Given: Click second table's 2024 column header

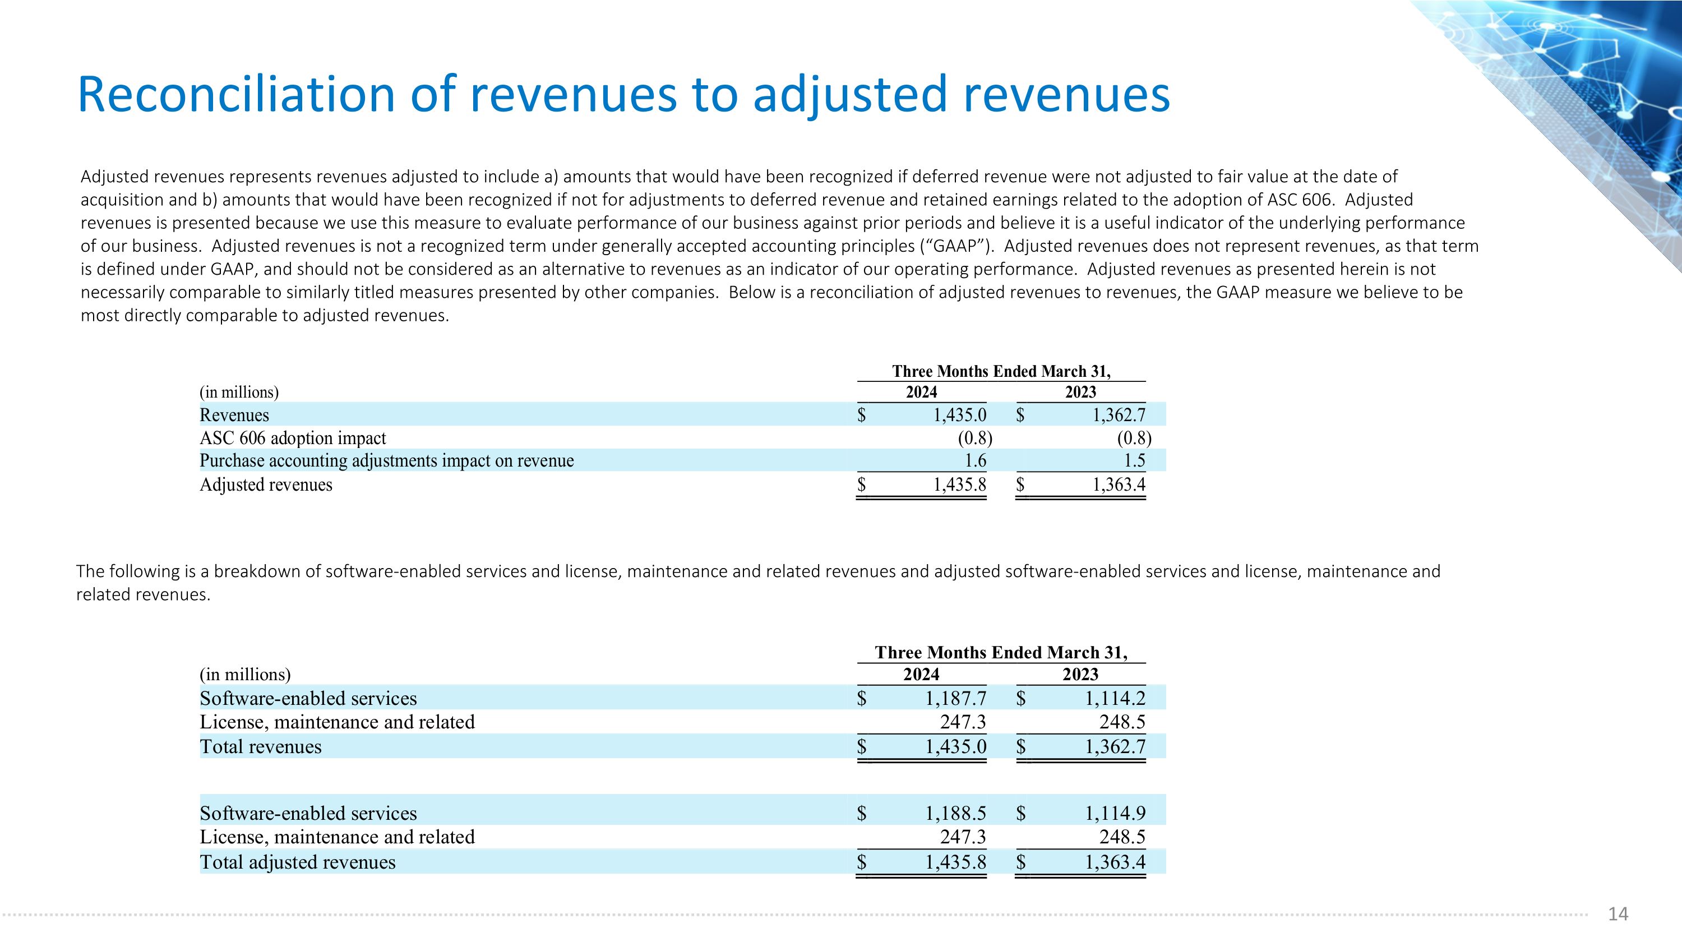Looking at the screenshot, I should pyautogui.click(x=921, y=675).
